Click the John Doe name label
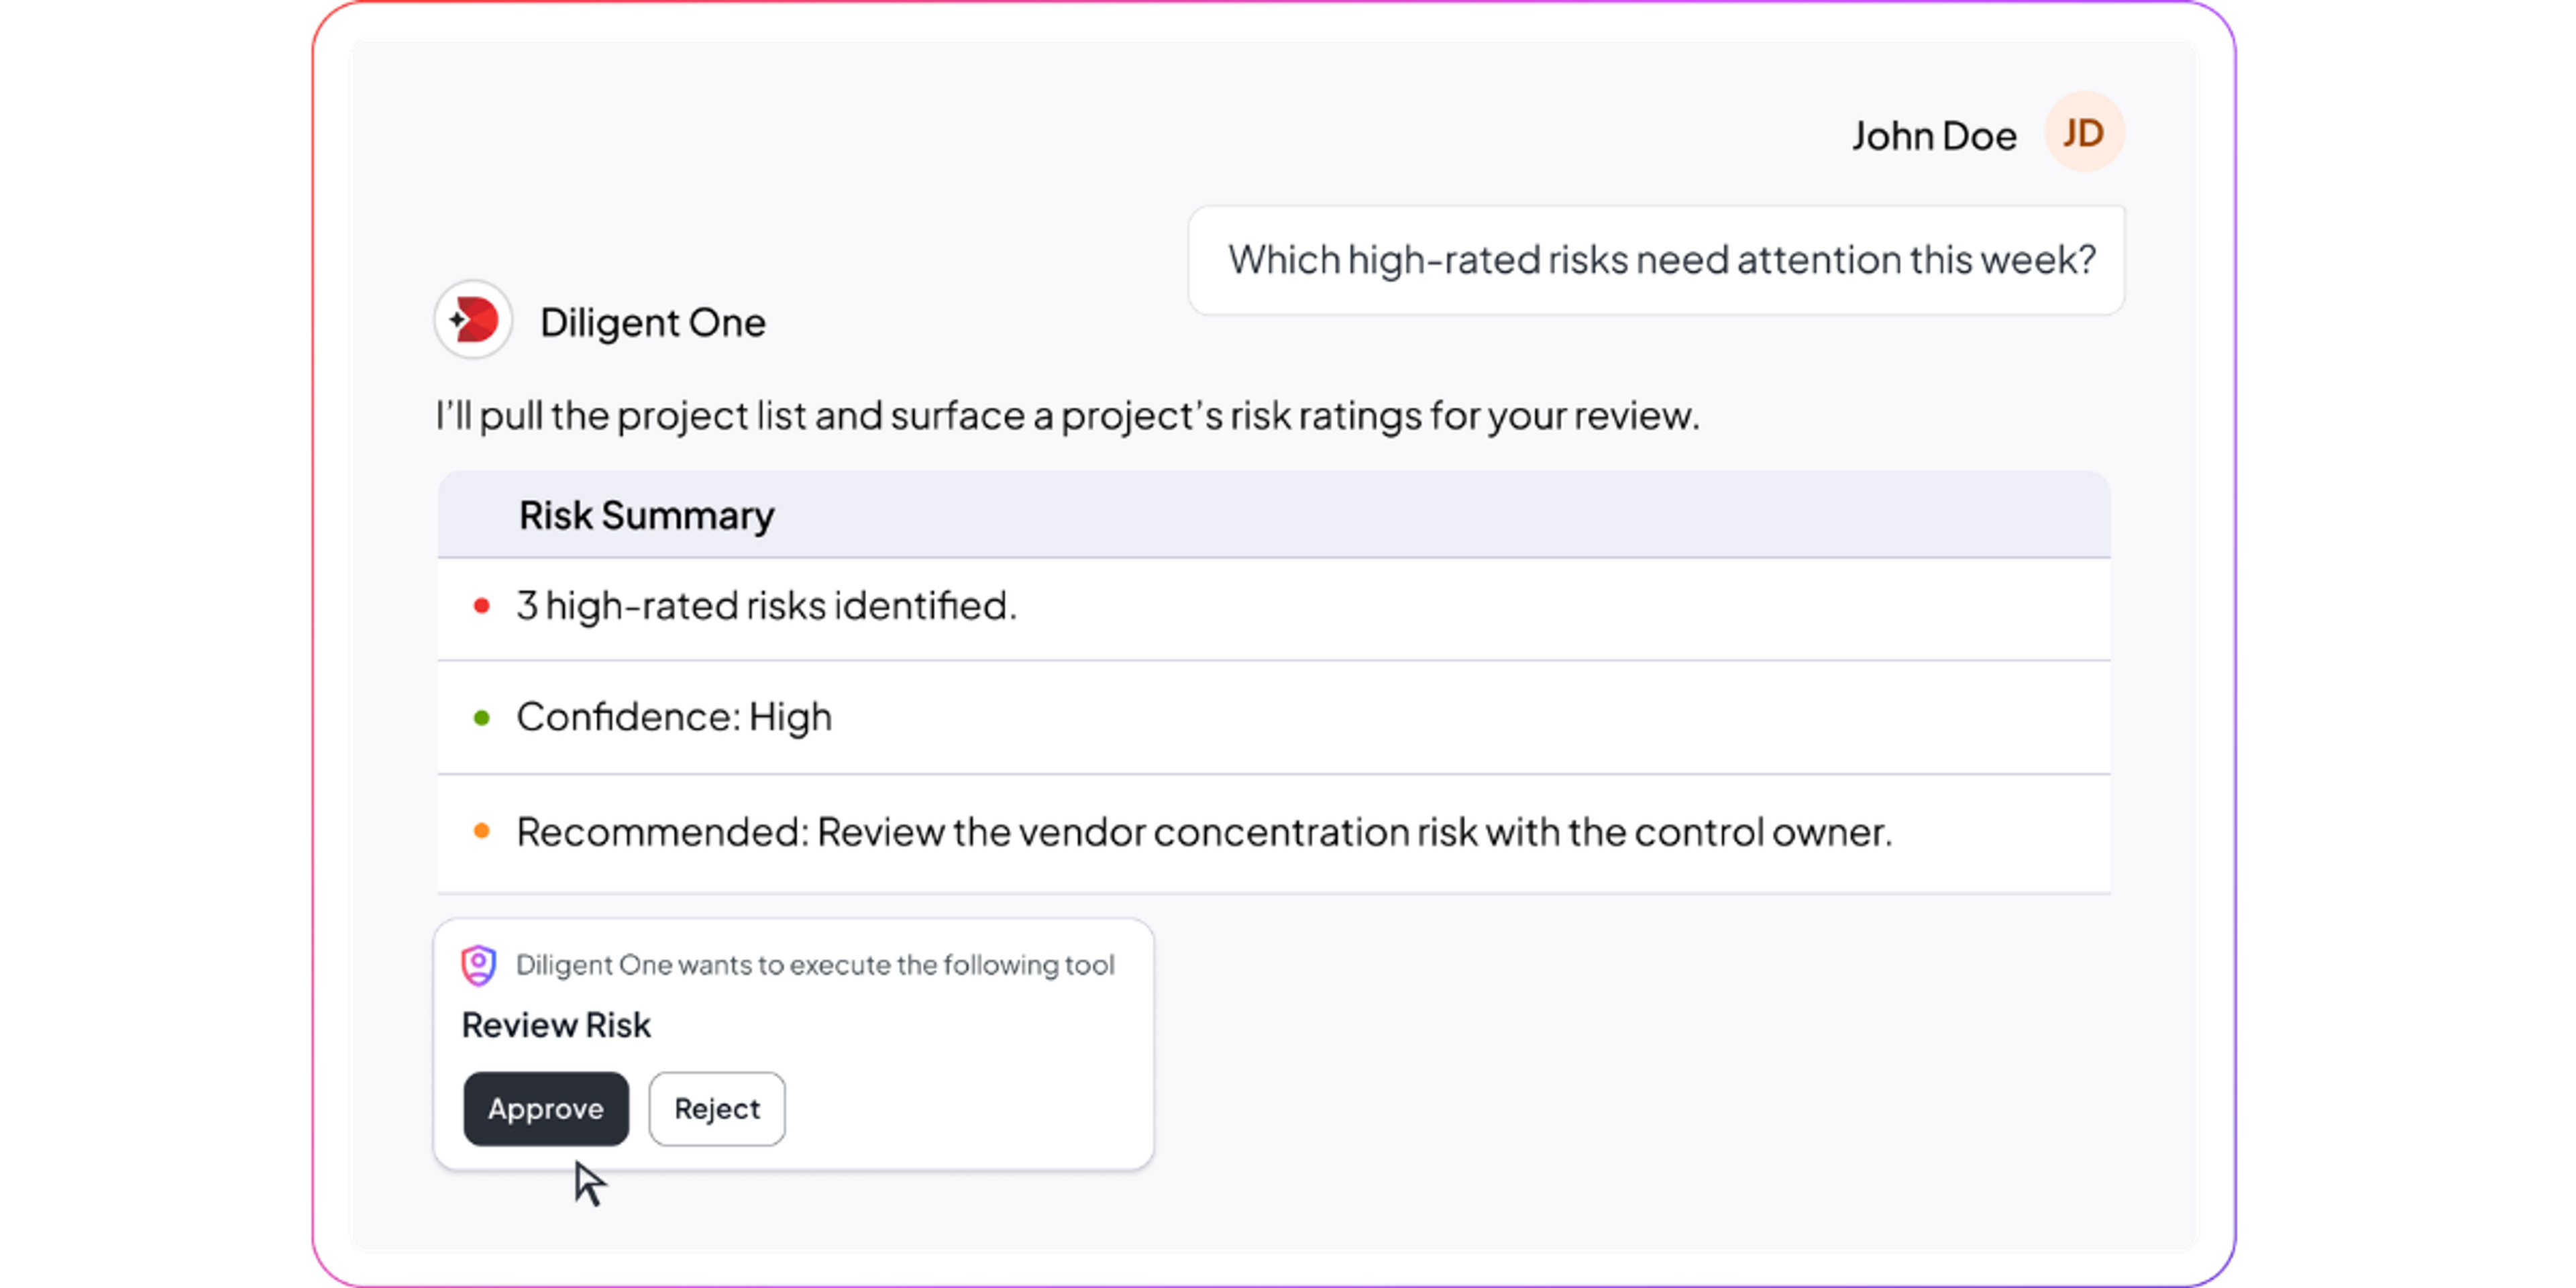Screen dimensions: 2576x1288 point(1934,135)
